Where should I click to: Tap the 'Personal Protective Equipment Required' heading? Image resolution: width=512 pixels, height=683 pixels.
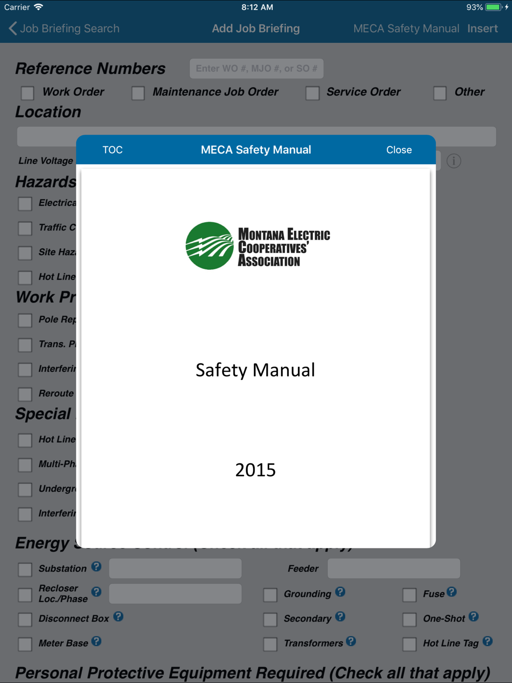(253, 673)
